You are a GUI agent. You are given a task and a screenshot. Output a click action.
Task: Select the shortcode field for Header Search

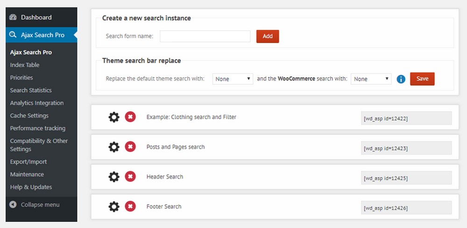pos(406,178)
